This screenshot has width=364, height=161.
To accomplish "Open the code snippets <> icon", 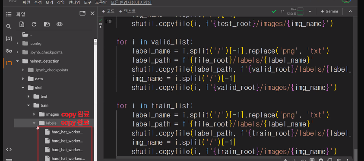I will 9,149.
